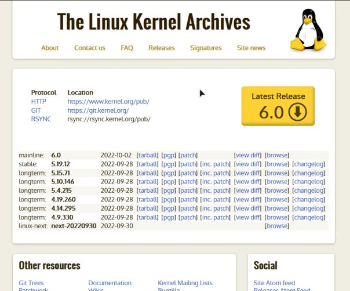Open Site news

coord(251,48)
